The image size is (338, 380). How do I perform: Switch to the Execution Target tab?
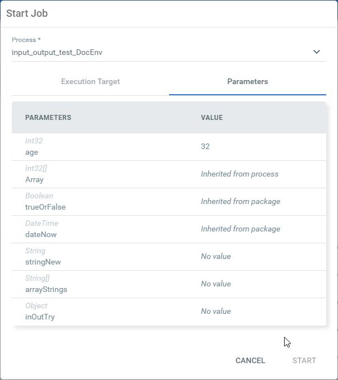pos(90,82)
